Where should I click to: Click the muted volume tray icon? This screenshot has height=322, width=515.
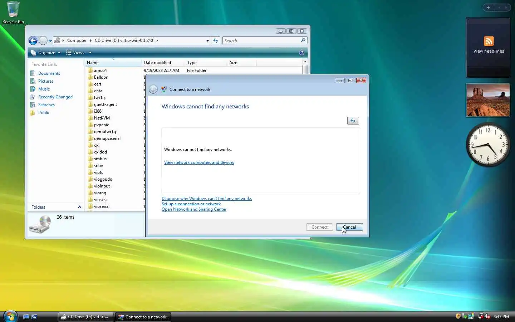(487, 316)
